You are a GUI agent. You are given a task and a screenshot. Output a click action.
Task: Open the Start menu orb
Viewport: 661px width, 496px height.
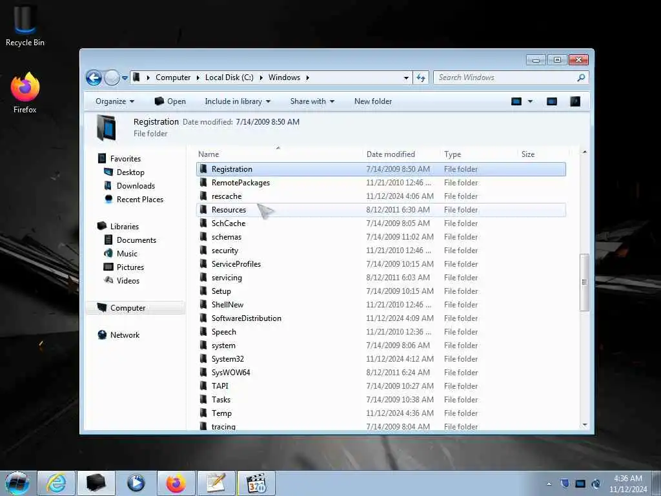point(17,483)
